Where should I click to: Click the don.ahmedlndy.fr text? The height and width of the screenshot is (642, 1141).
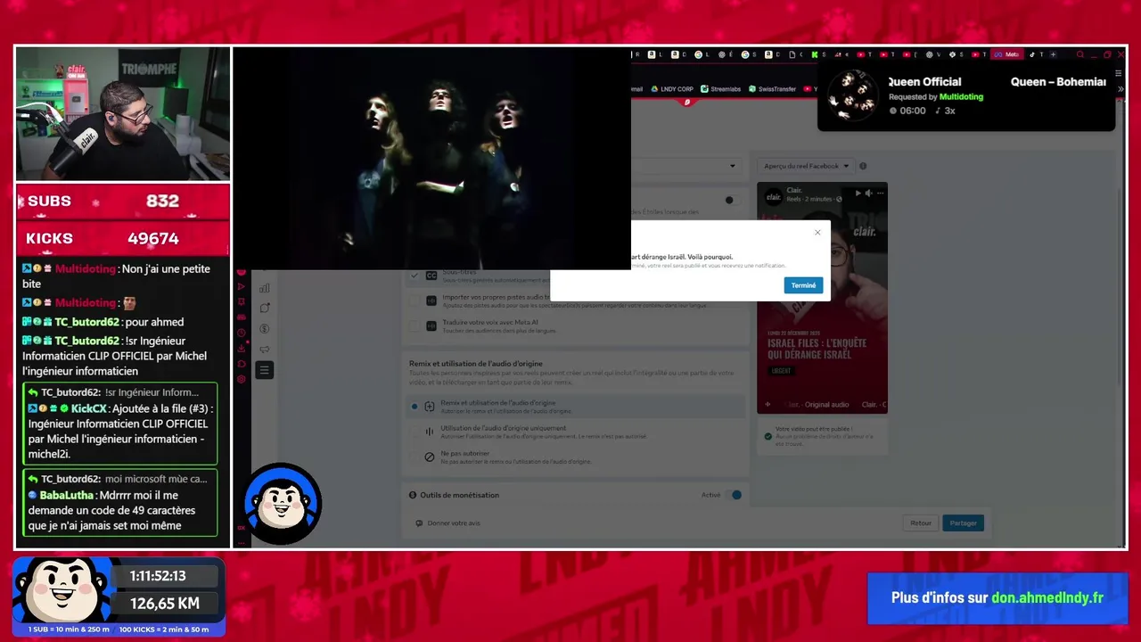(1047, 597)
